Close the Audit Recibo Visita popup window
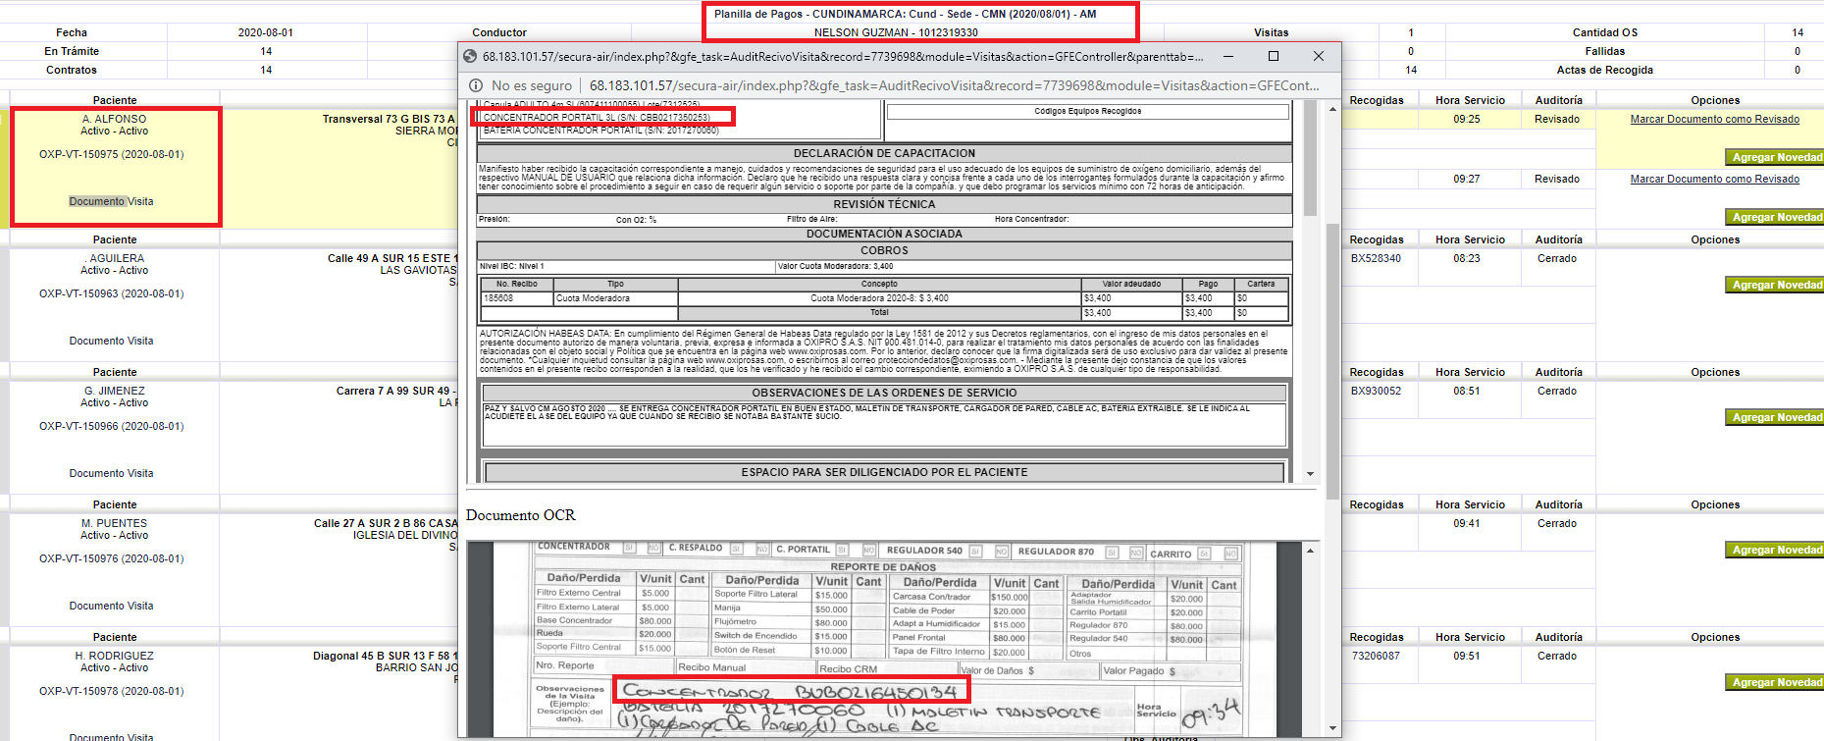 tap(1319, 56)
